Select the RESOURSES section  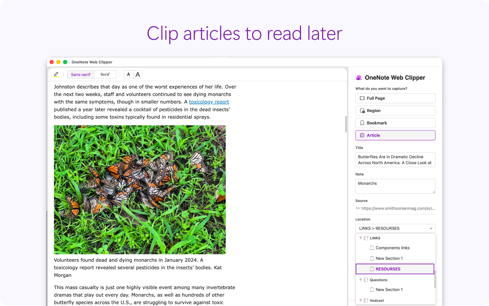click(x=395, y=269)
